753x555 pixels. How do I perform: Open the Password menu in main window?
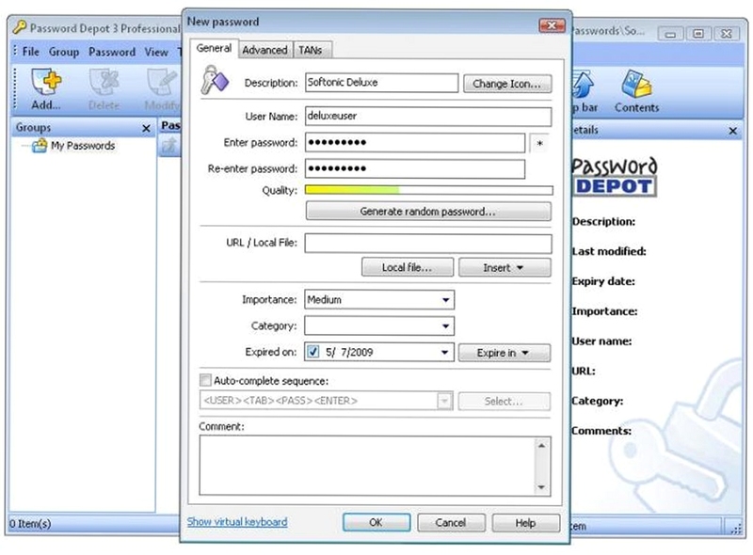point(112,52)
